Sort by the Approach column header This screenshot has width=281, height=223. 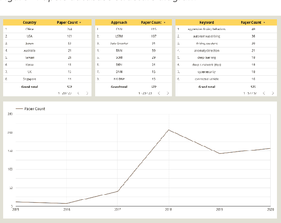(119, 22)
